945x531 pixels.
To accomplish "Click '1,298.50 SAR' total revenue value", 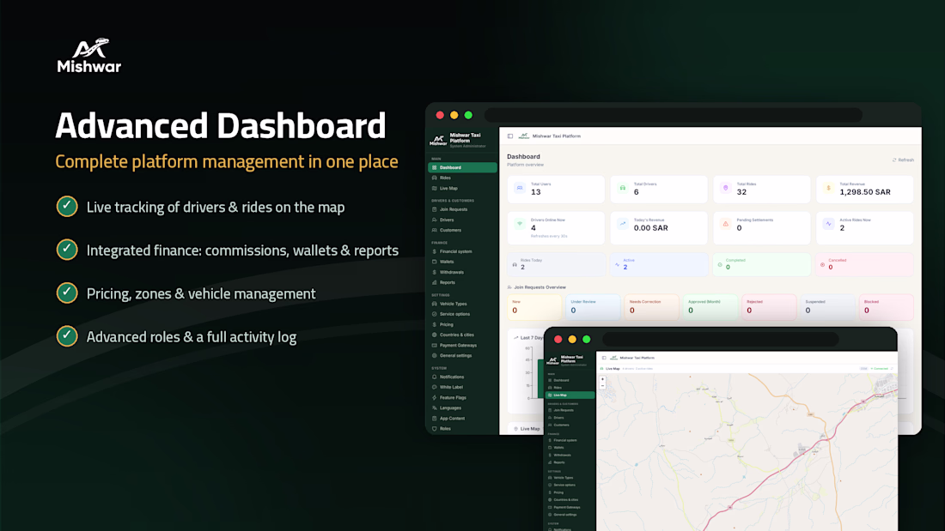I will [865, 192].
